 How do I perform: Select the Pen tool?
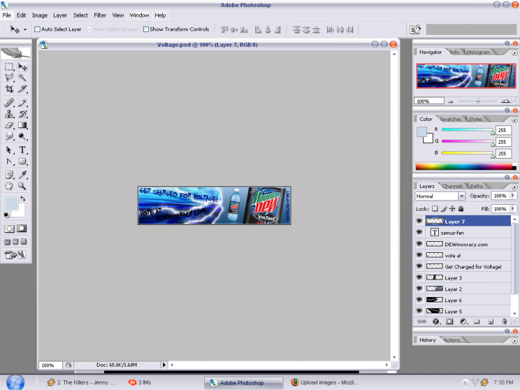(x=9, y=161)
